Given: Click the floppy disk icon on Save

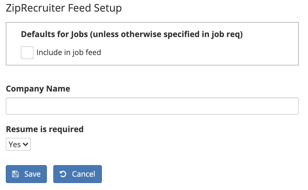Looking at the screenshot, I should click(15, 174).
